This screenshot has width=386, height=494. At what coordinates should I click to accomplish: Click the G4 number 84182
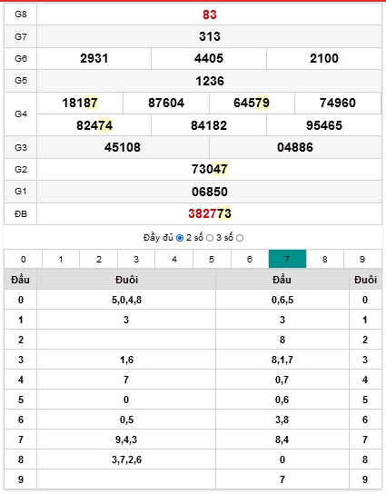point(209,125)
